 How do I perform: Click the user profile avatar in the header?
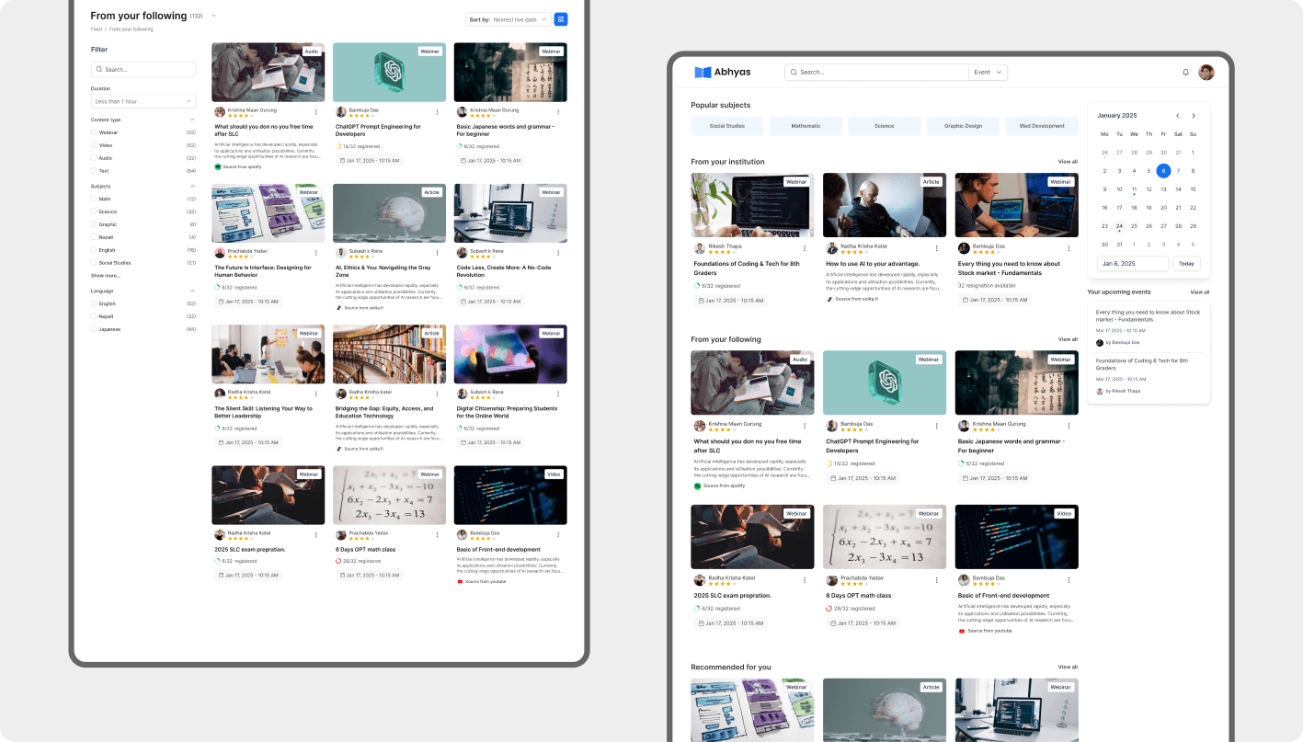coord(1206,73)
